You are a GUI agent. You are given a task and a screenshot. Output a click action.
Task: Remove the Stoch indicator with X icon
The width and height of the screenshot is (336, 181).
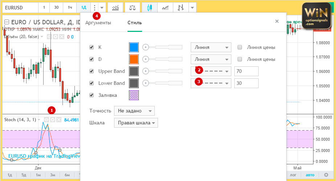[x=58, y=119]
